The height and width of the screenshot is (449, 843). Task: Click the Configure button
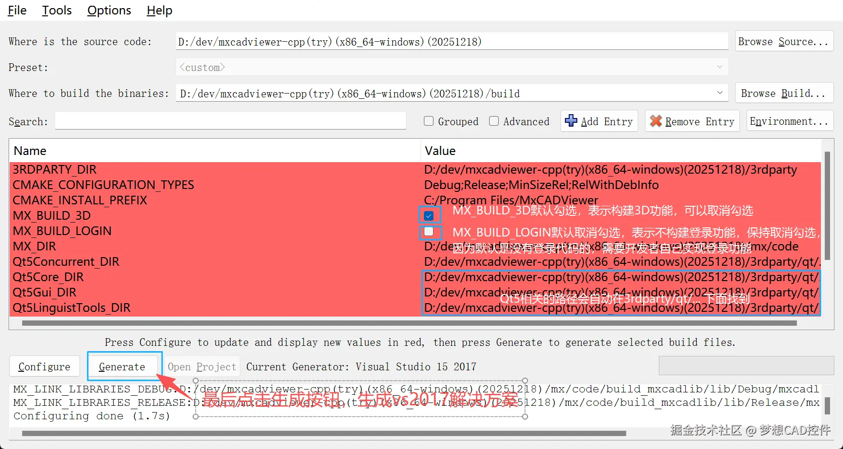44,366
